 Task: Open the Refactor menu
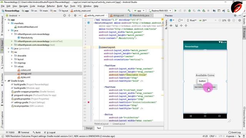pyautogui.click(x=51, y=6)
